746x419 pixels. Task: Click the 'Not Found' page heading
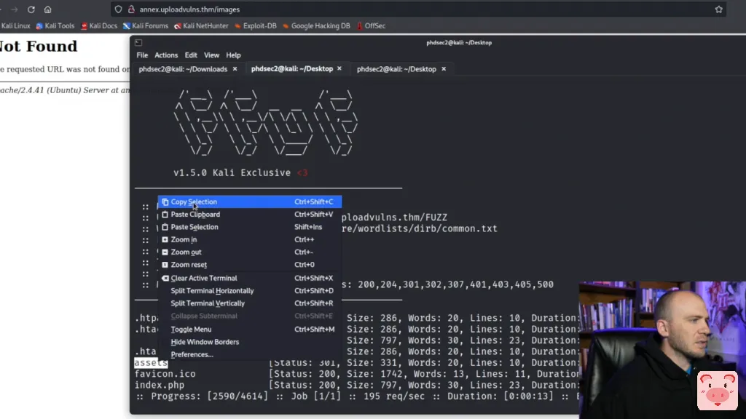38,46
